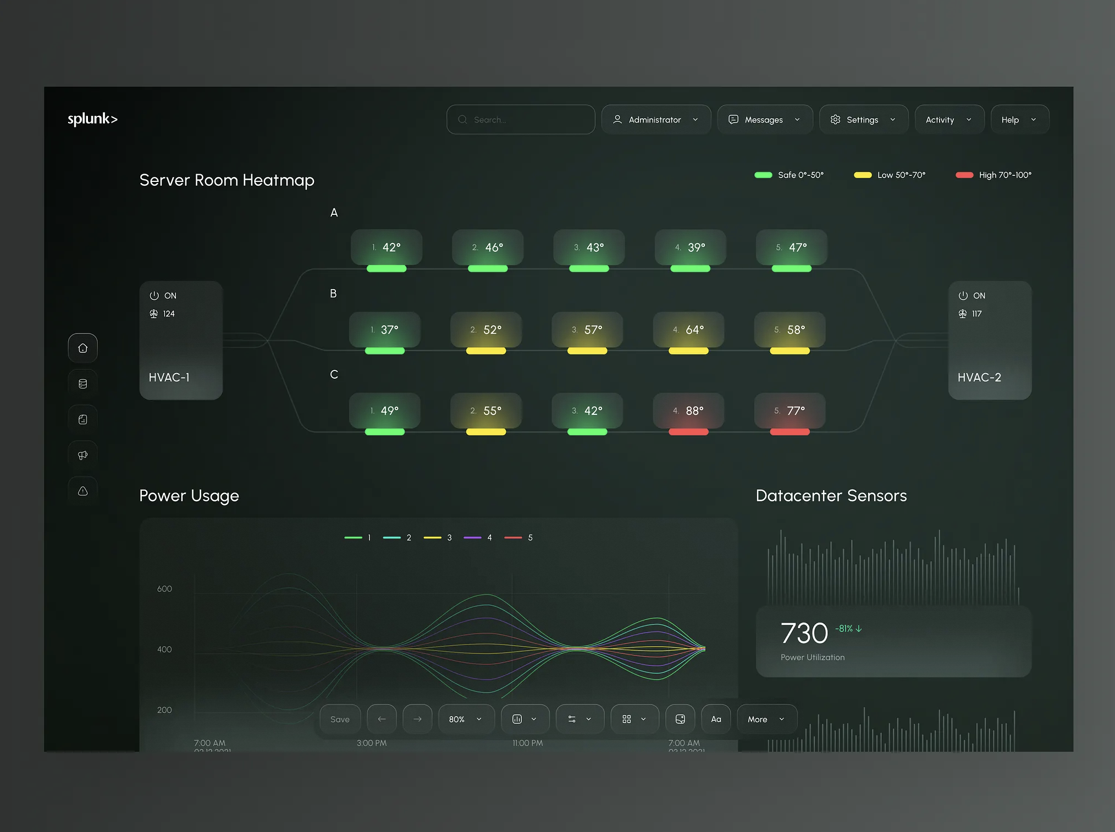Select the reports document icon in sidebar

click(82, 418)
